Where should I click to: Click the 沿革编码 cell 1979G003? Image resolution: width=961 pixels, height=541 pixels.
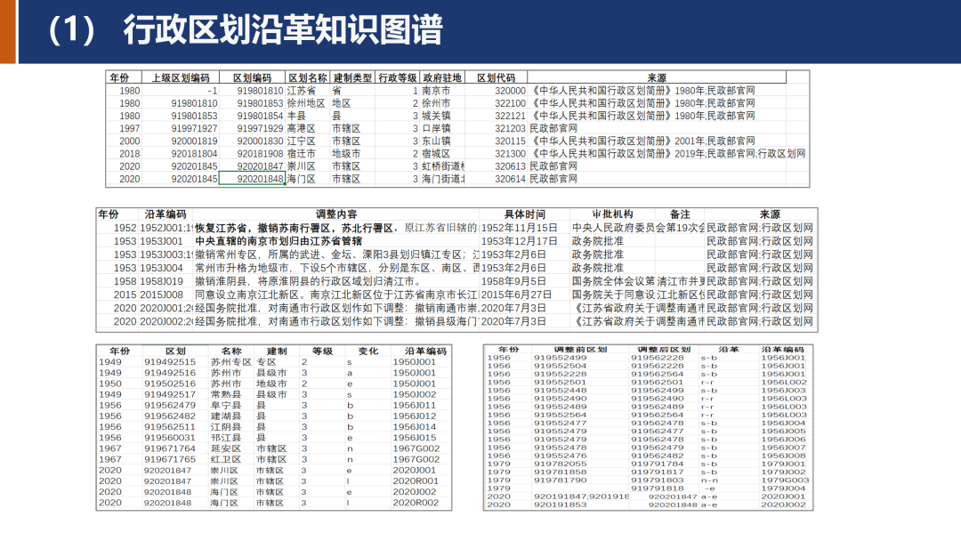click(x=785, y=480)
